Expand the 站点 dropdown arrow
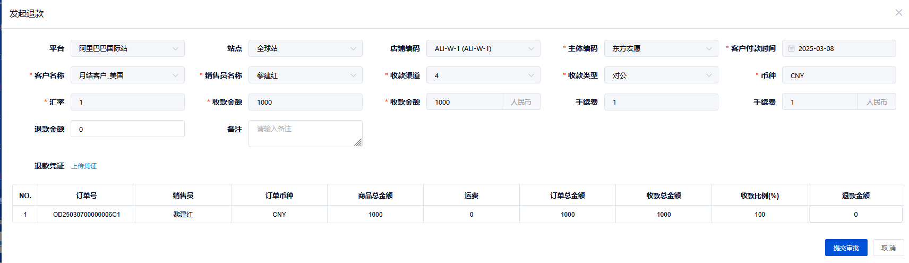This screenshot has width=909, height=263. click(x=353, y=48)
